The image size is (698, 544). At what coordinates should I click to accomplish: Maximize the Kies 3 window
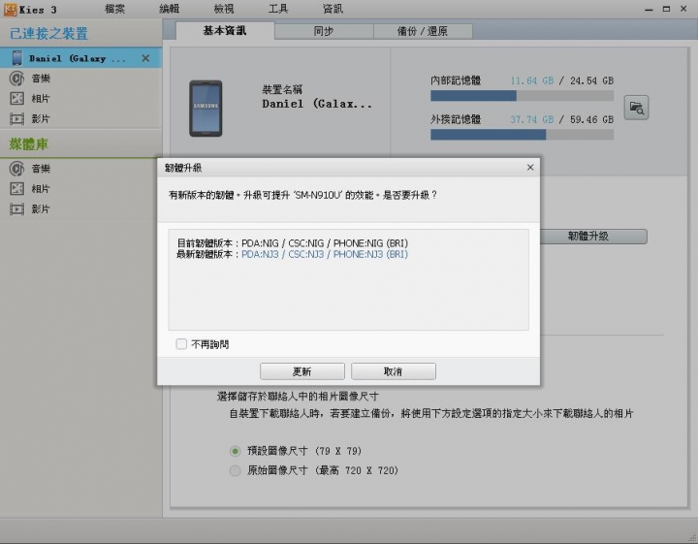(666, 9)
